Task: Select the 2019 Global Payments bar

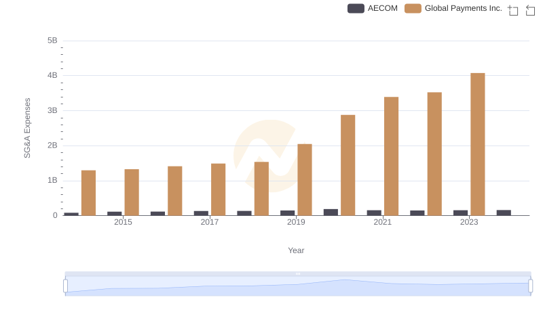Action: 305,180
